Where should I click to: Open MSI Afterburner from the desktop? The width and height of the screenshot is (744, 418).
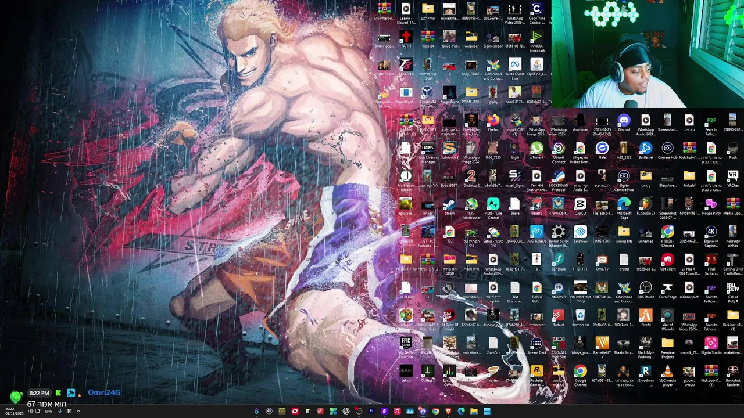(471, 208)
